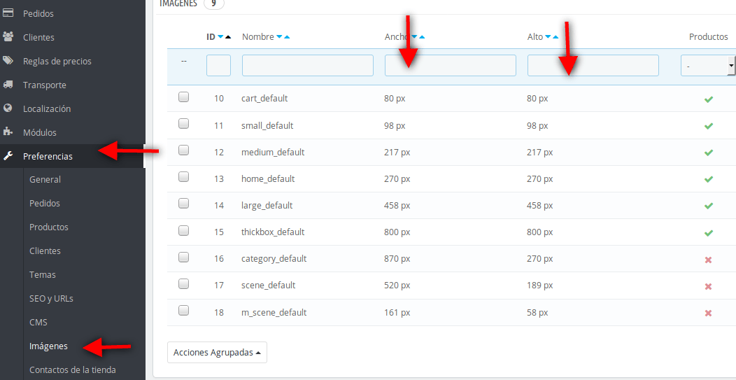Select checkbox for category_default row
The height and width of the screenshot is (380, 736).
click(x=183, y=257)
